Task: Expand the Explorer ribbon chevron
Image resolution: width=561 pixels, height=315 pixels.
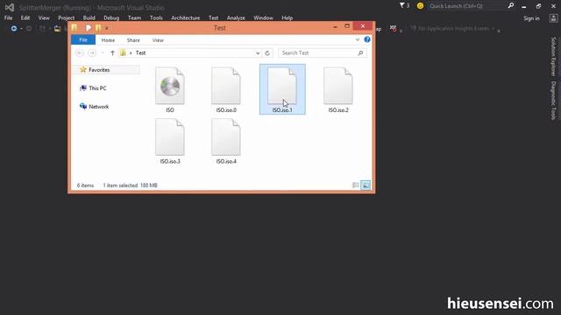Action: (x=358, y=39)
